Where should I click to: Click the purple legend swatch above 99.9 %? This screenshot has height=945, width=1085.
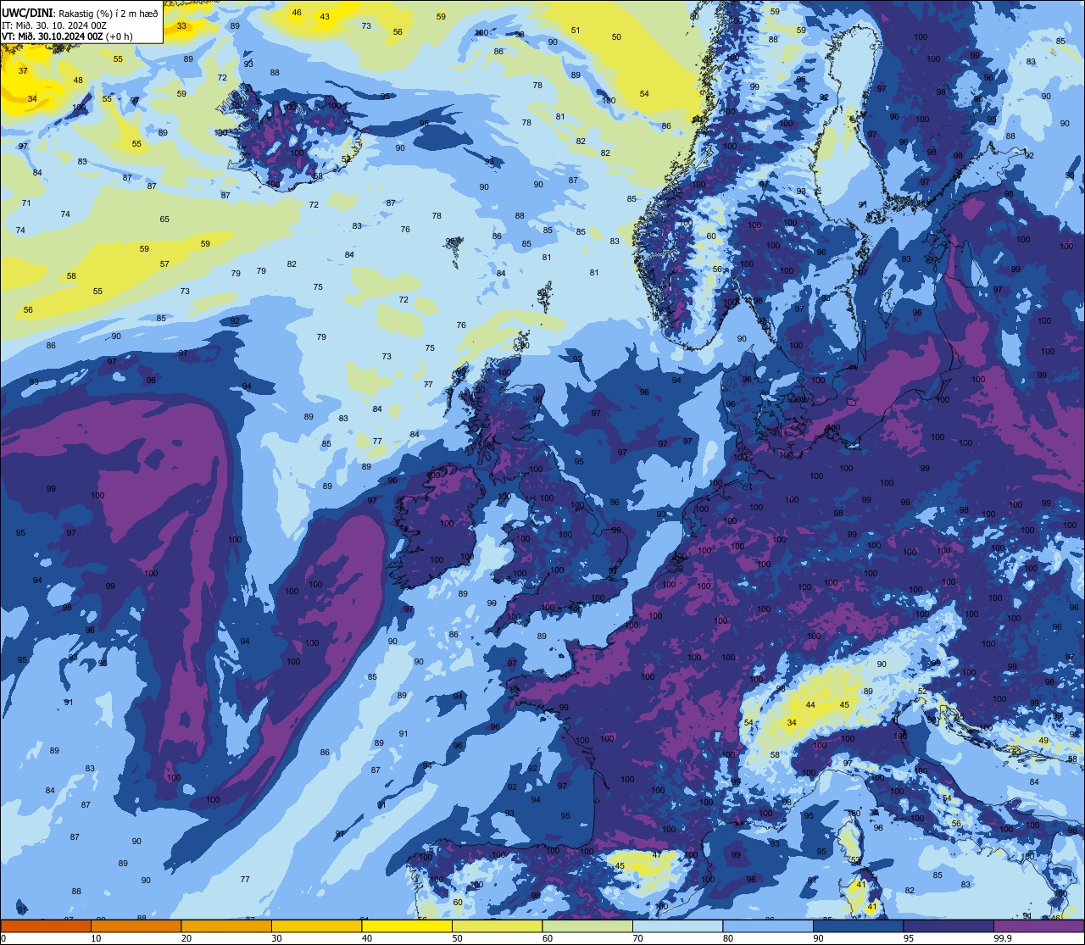(x=1039, y=926)
